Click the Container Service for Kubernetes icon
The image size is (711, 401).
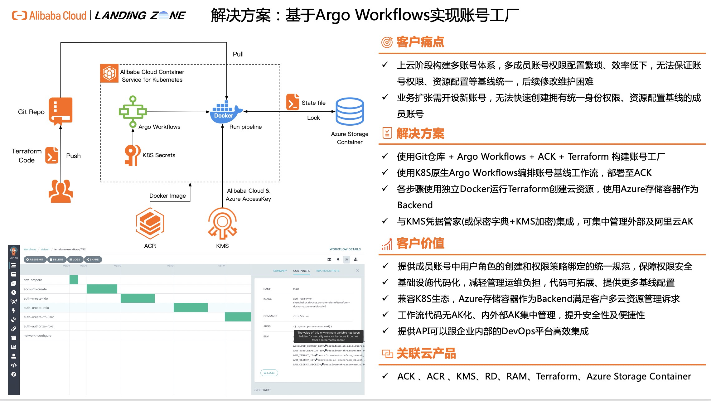pos(109,73)
